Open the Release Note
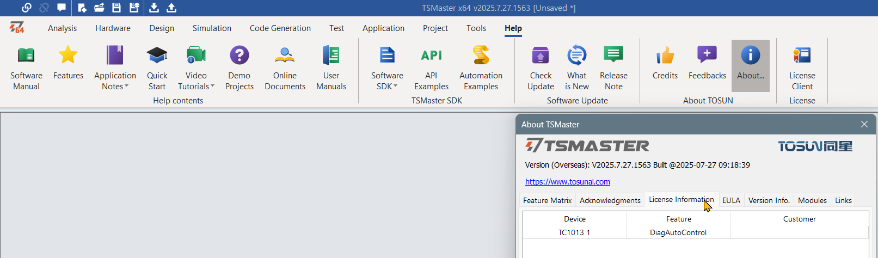This screenshot has height=258, width=878. coord(613,68)
